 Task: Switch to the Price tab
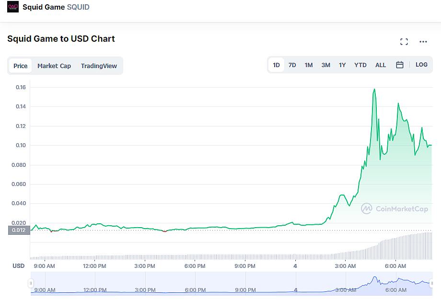coord(21,66)
